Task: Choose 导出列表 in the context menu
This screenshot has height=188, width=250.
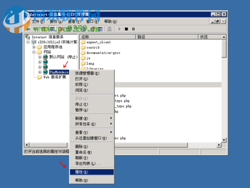Action: point(91,163)
